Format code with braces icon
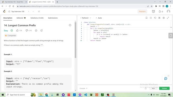Viewport: 173px width, 97px height. pos(151,18)
